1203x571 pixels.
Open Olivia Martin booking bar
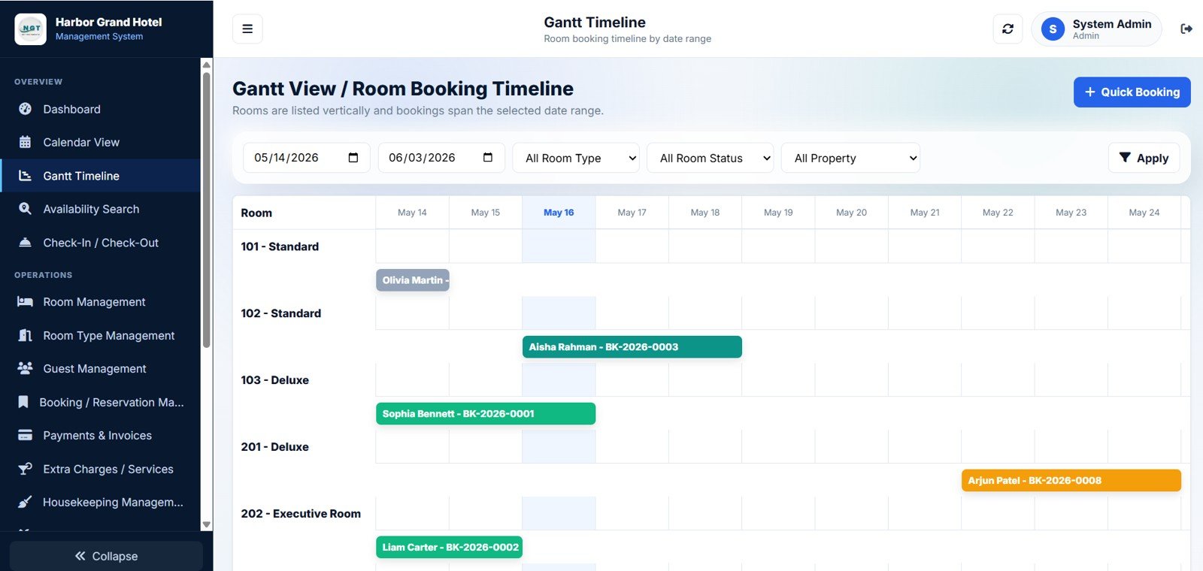413,280
